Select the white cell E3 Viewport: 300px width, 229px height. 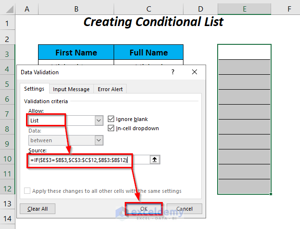pyautogui.click(x=244, y=52)
